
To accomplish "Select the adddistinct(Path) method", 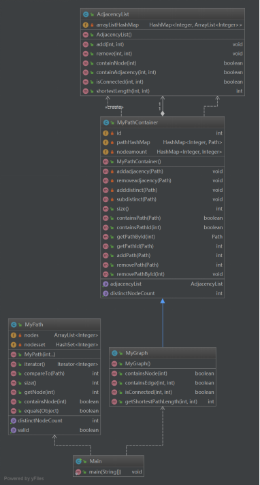I will (162, 190).
